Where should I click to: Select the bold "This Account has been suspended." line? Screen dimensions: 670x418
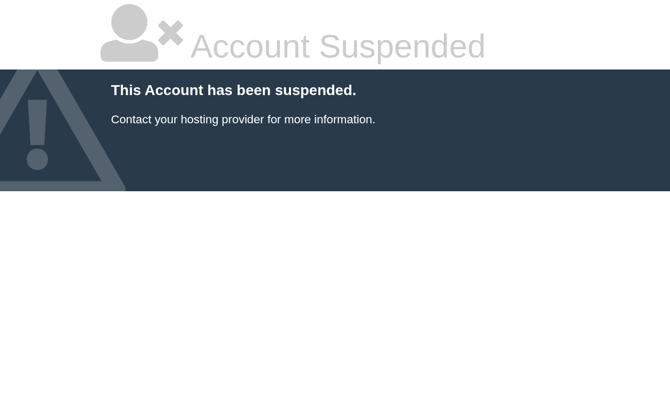coord(233,90)
